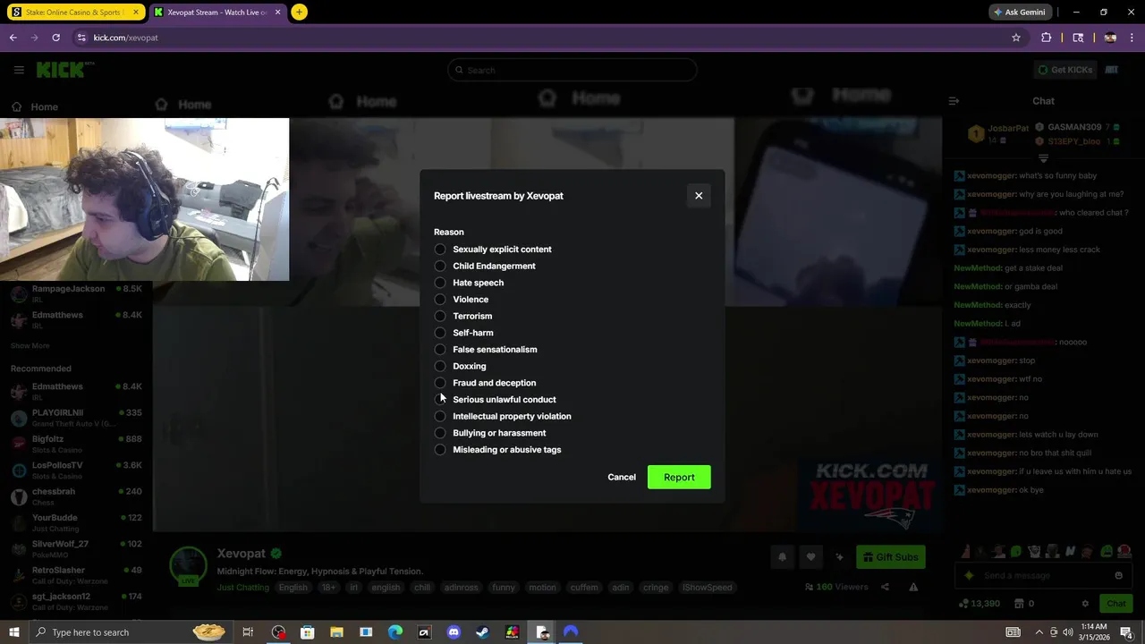This screenshot has height=644, width=1145.
Task: Click Ask Gemini button
Action: (1019, 13)
